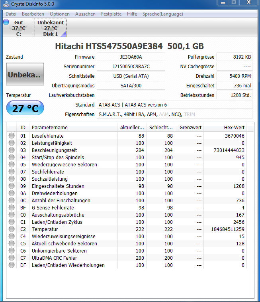Click status circle for Laden/Entladen Wiederholungen
Screen dimensions: 260x302
[x=12, y=265]
